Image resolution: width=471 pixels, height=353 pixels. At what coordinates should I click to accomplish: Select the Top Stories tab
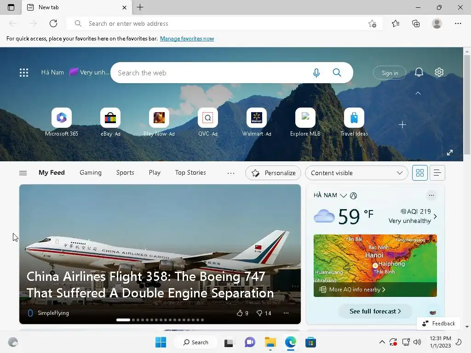click(x=190, y=173)
